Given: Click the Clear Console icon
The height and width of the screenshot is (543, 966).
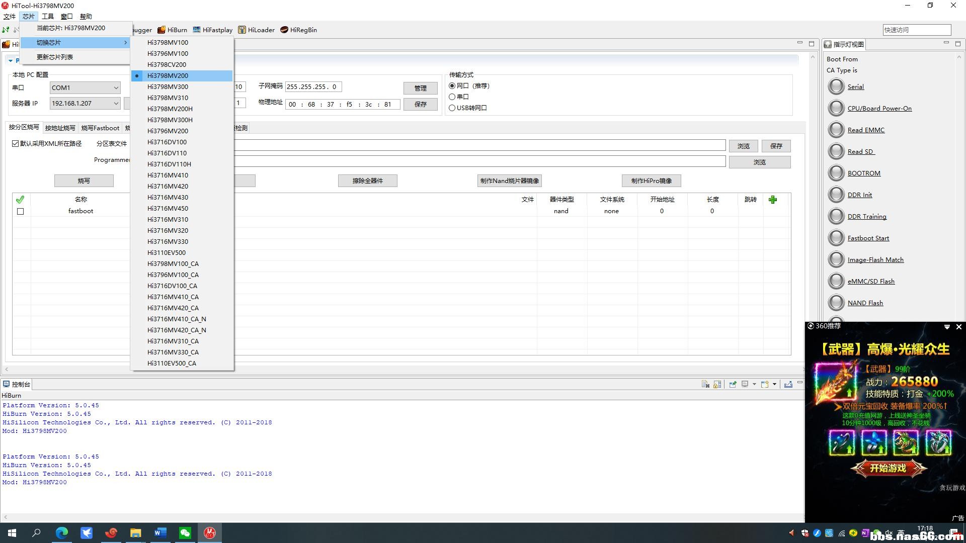Looking at the screenshot, I should tap(705, 384).
